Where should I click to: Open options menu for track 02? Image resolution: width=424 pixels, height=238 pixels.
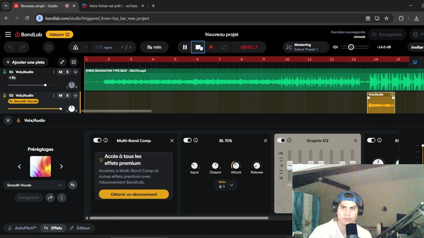54,96
